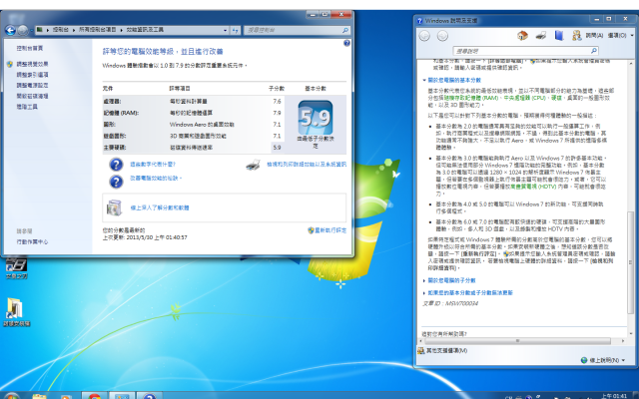This screenshot has width=639, height=399.
Task: Click the software box icon in the online panel
Action: pos(114,207)
